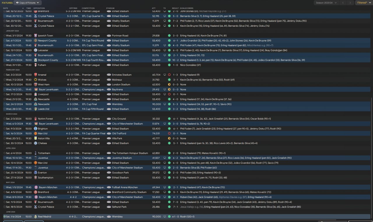Image resolution: width=373 pixels, height=222 pixels.
Task: Open the 10 - 2 result against Stockport County
Action: [x=175, y=60]
